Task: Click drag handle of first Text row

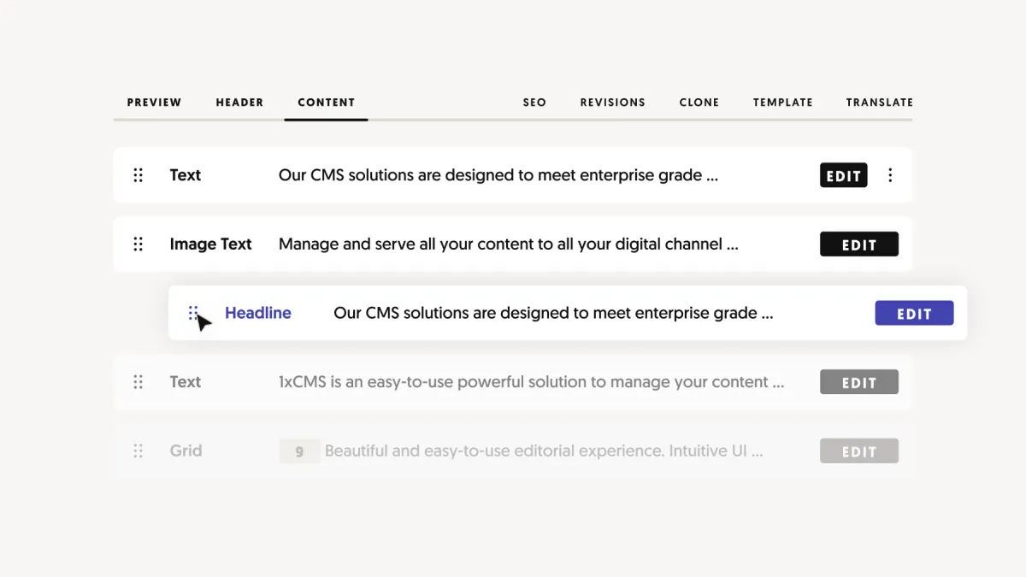Action: pyautogui.click(x=139, y=175)
